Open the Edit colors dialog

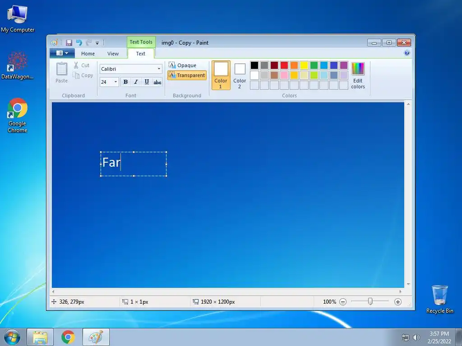click(x=358, y=75)
